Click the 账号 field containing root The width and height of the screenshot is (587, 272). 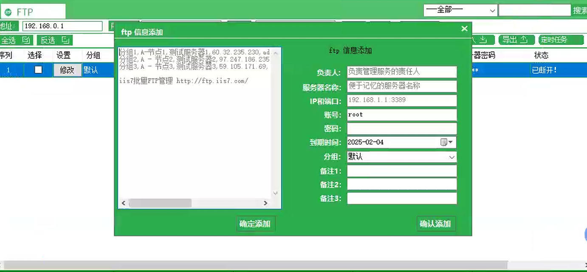pos(402,115)
